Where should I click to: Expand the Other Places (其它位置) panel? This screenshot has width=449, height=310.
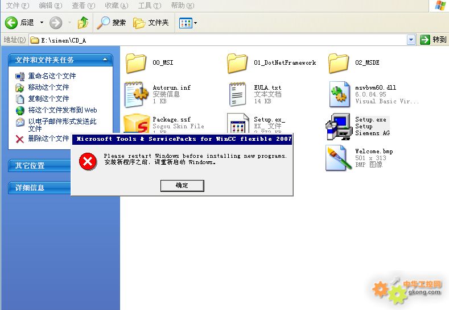pyautogui.click(x=39, y=165)
